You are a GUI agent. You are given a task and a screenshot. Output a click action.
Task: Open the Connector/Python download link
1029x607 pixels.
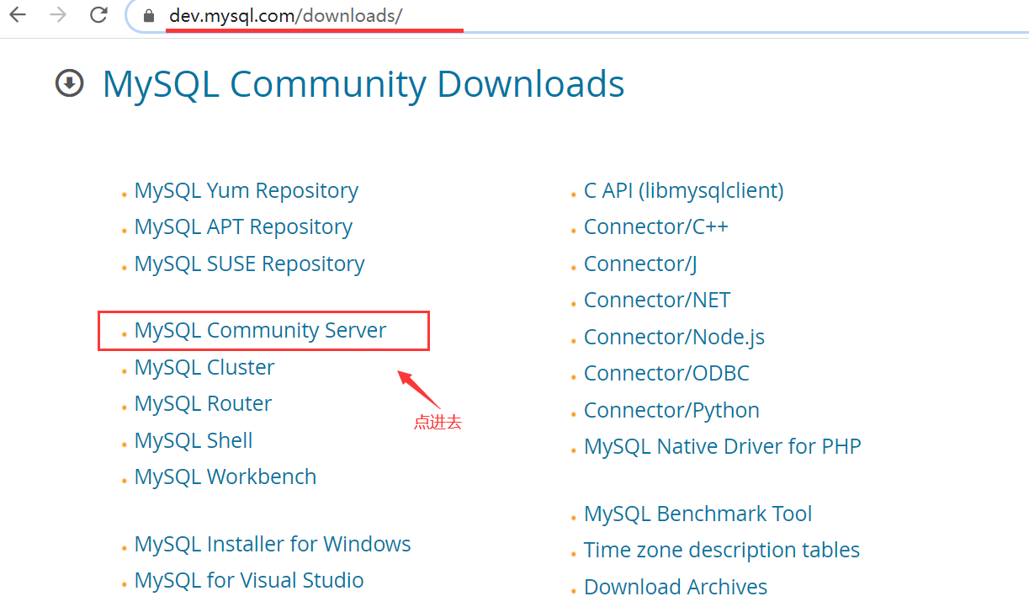pos(671,410)
